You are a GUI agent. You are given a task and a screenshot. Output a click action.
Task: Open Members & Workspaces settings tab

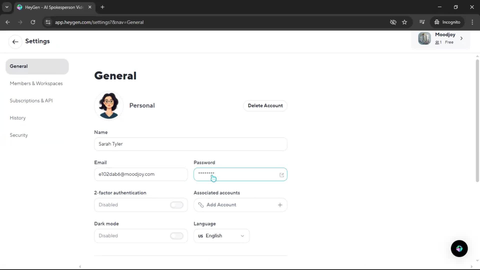pyautogui.click(x=36, y=83)
